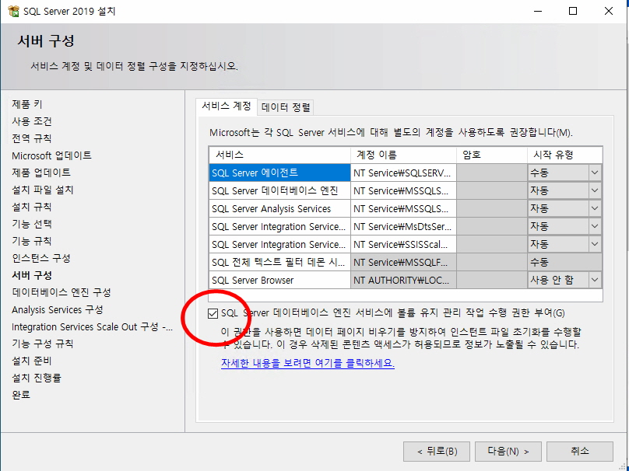The image size is (629, 471).
Task: Open startup type dropdown for SSISScal Integration Services row
Action: 595,244
